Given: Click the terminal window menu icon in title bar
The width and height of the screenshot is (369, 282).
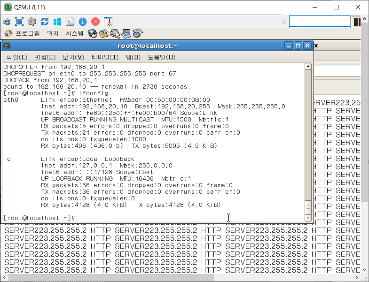Looking at the screenshot, I should click(x=7, y=46).
